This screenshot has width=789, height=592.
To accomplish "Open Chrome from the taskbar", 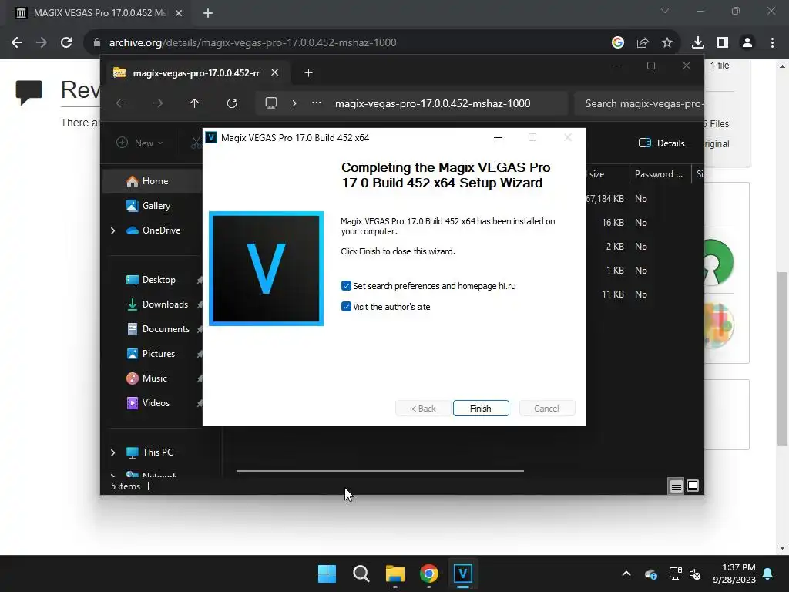I will click(x=428, y=573).
